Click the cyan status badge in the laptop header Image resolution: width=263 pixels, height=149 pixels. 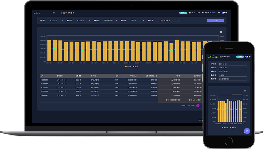pos(183,13)
